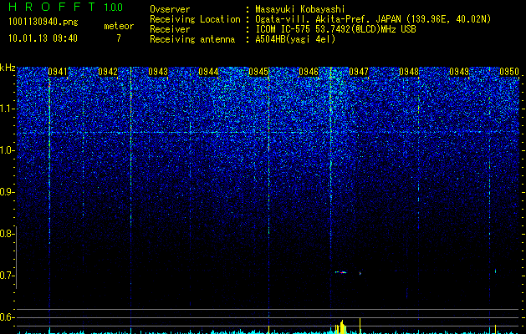
Task: Select the A504HB(yagi 4el) antenna text
Action: tap(295, 39)
